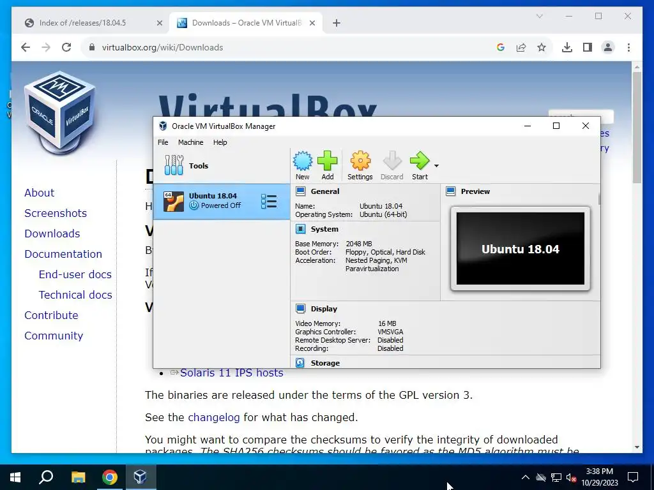Open the Start button dropdown arrow
The width and height of the screenshot is (654, 490).
[436, 166]
